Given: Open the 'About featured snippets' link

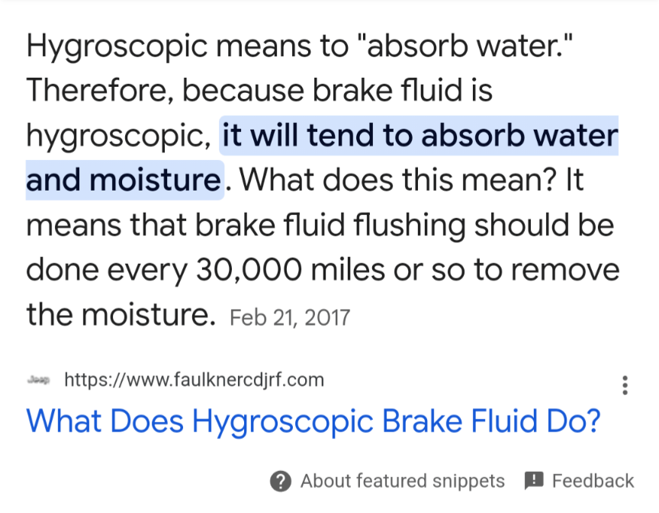Looking at the screenshot, I should point(402,481).
